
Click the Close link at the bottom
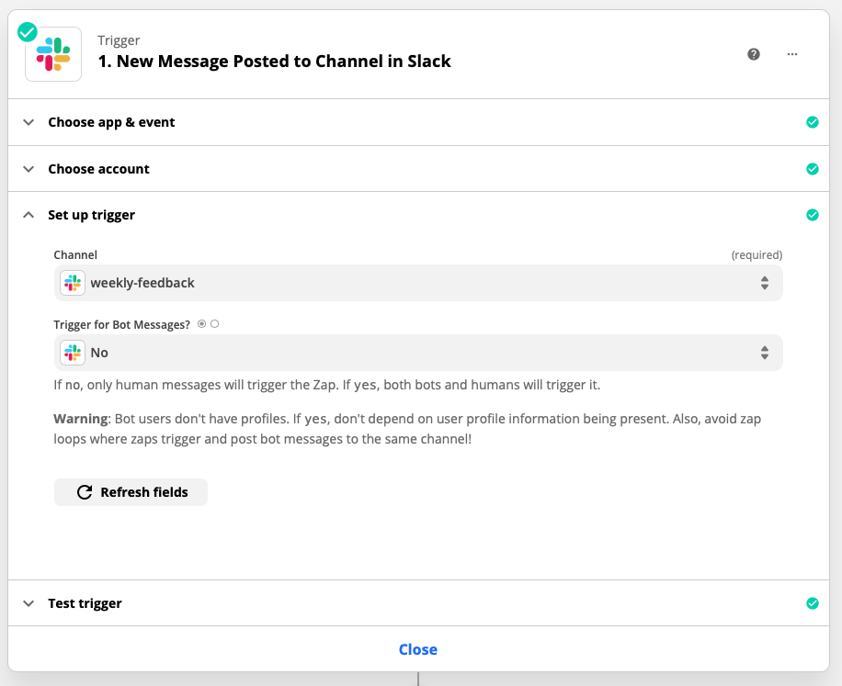click(x=417, y=649)
